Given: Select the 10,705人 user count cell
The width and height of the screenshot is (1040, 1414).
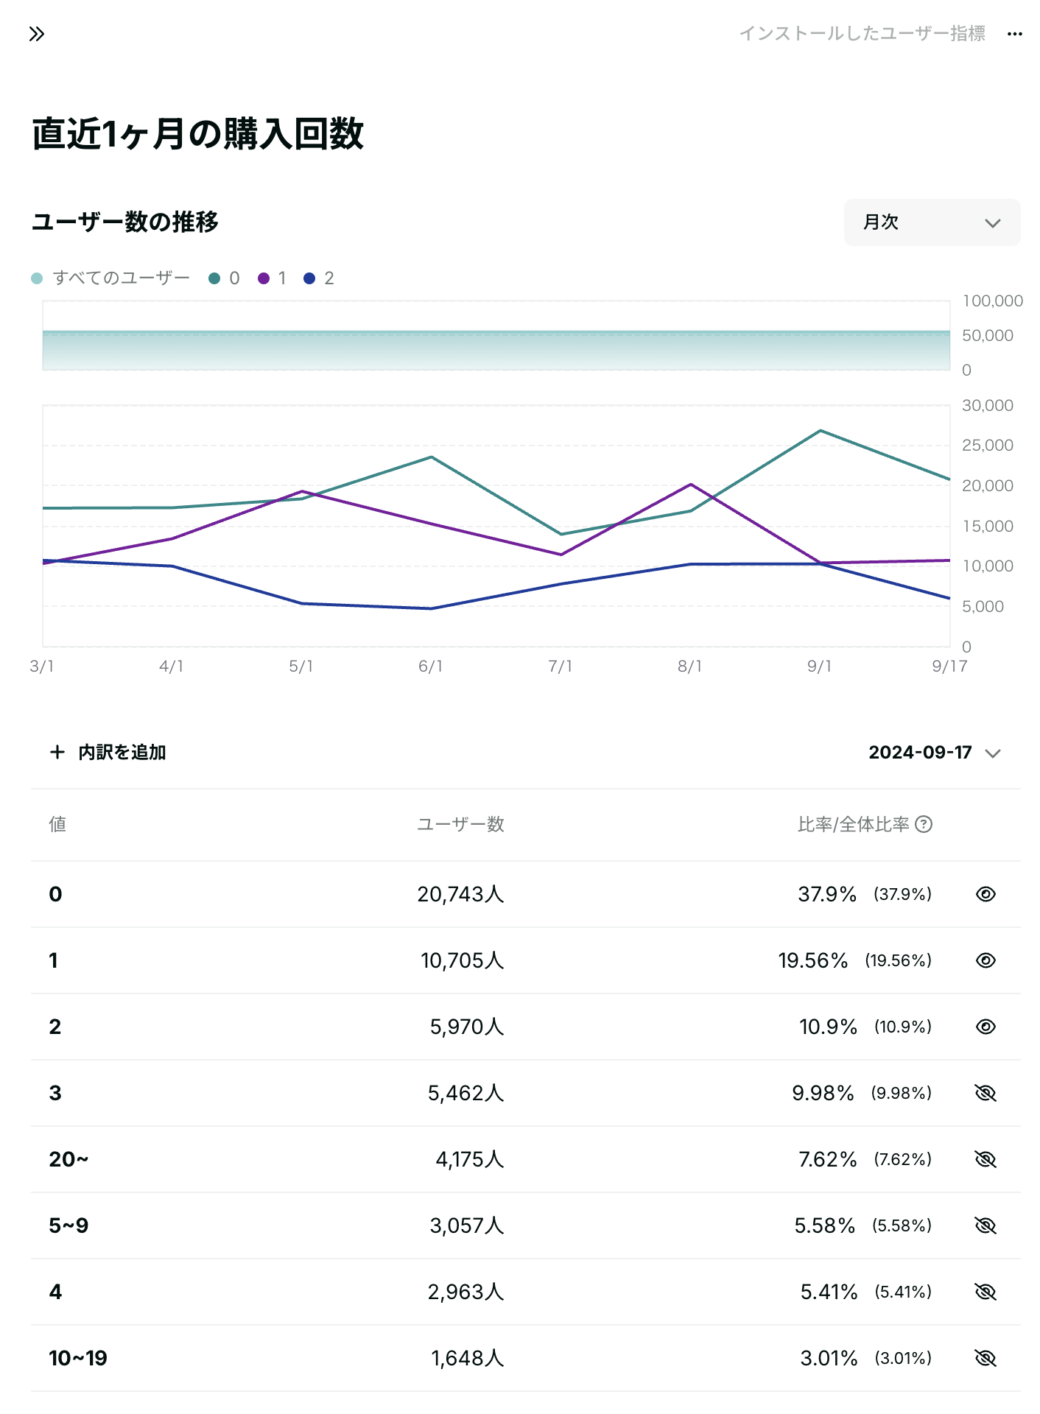Looking at the screenshot, I should click(x=463, y=960).
